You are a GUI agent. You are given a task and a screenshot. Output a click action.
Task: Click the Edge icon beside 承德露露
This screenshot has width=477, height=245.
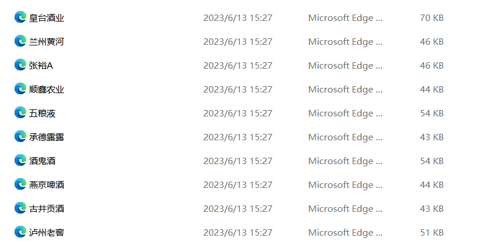click(20, 137)
